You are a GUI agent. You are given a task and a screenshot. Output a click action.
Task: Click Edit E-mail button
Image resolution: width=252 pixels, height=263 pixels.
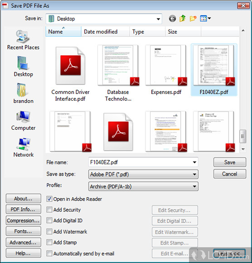click(175, 253)
